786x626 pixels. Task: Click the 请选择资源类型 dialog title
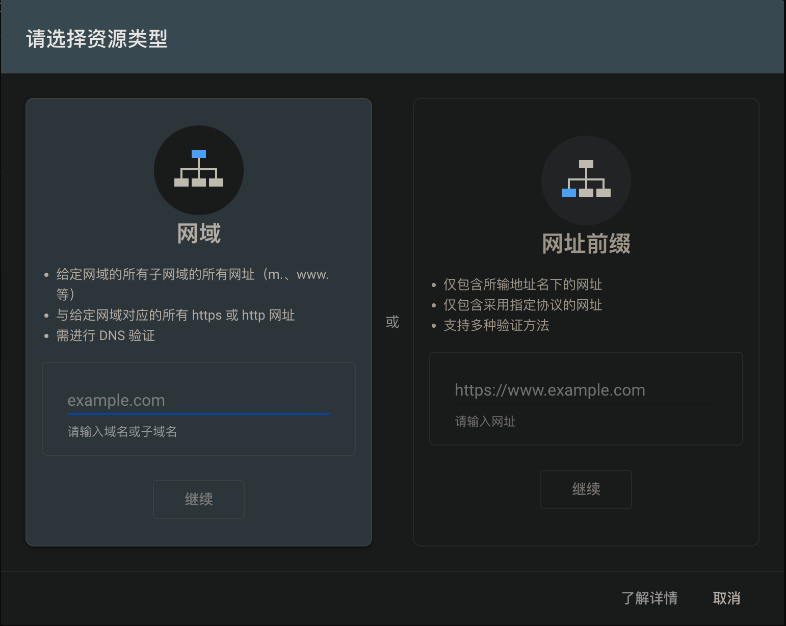[97, 39]
